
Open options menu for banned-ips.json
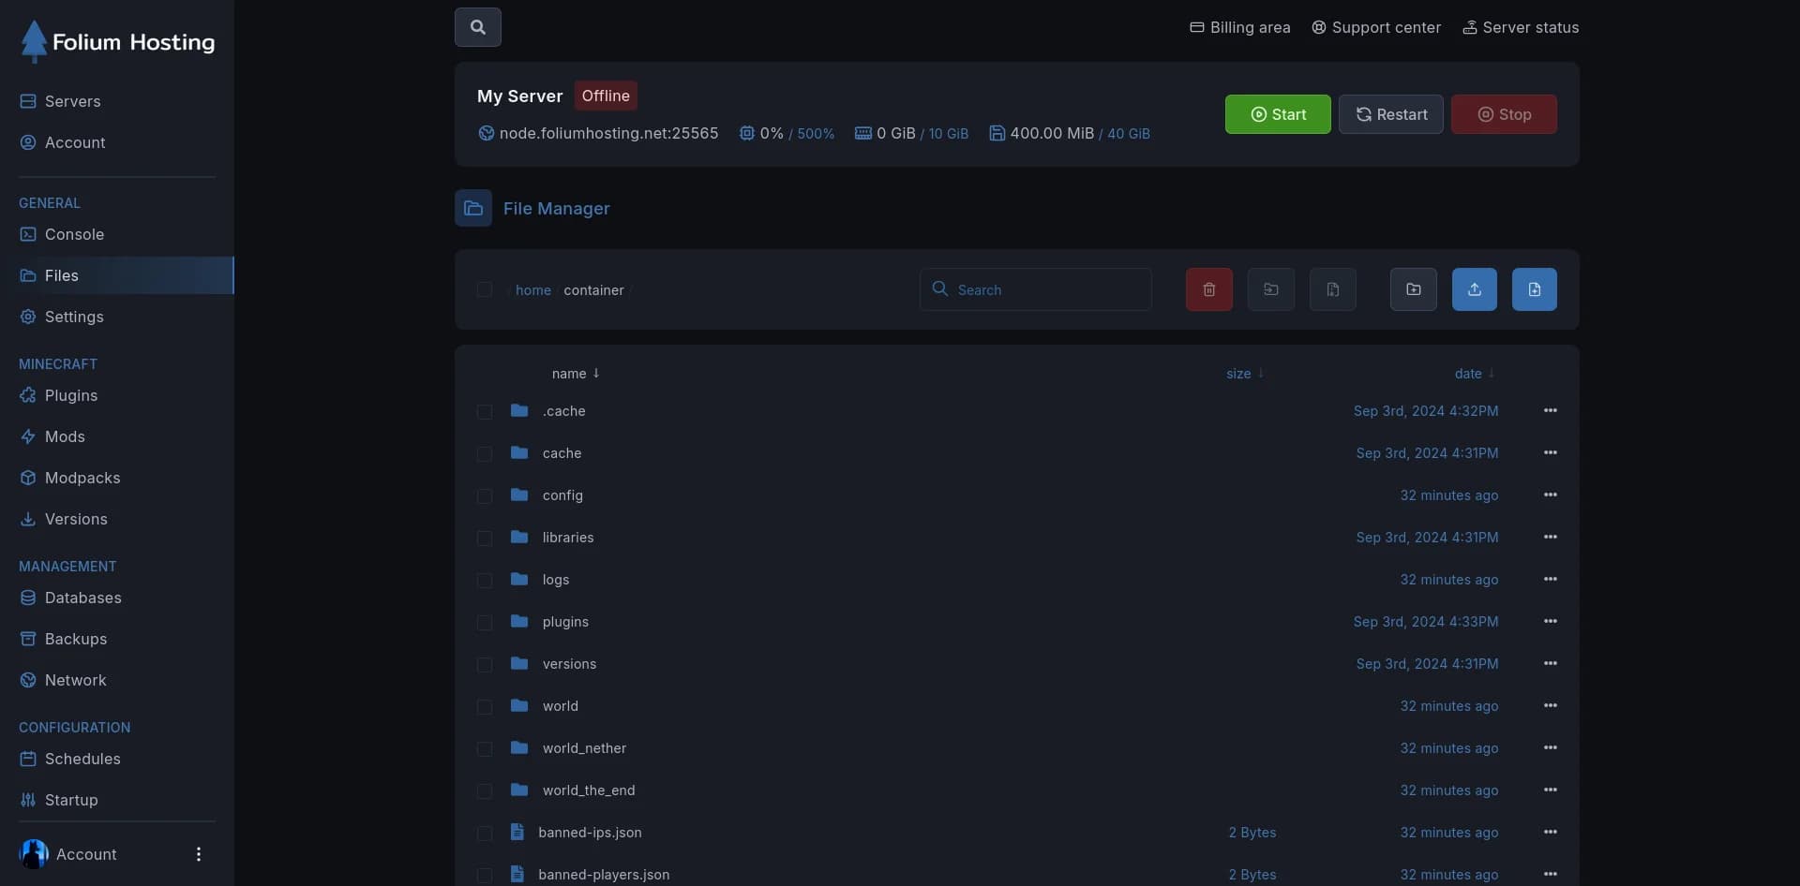[x=1550, y=832]
